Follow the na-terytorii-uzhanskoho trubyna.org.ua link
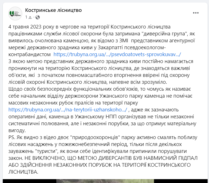This screenshot has width=209, height=183. 68,110
